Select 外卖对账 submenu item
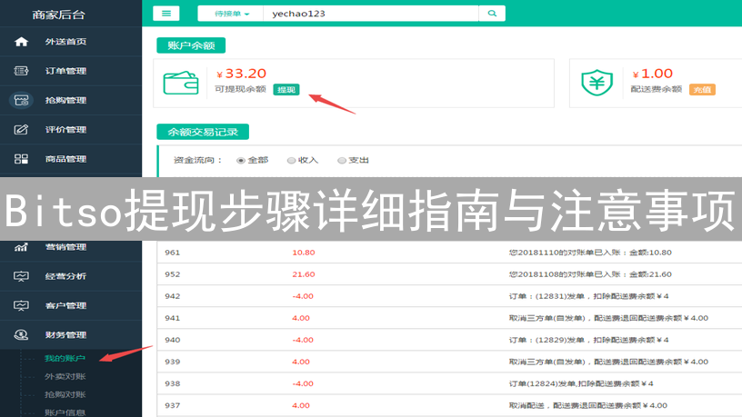This screenshot has height=417, width=742. [65, 376]
